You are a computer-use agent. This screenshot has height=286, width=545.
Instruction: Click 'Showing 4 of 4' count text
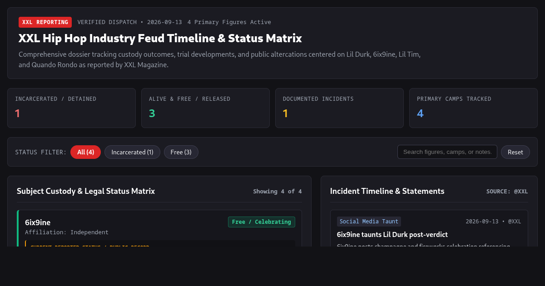tap(277, 192)
